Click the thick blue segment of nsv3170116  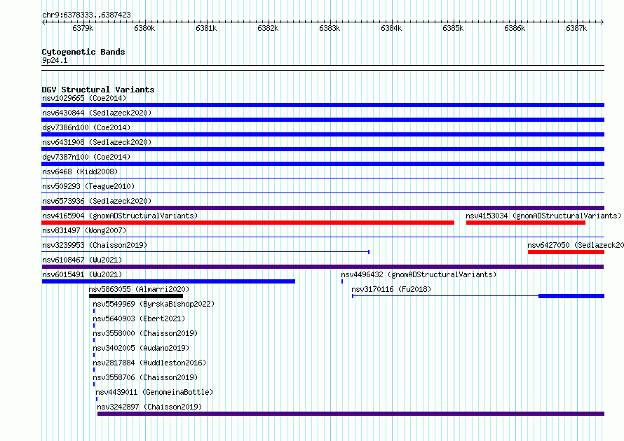tap(571, 296)
